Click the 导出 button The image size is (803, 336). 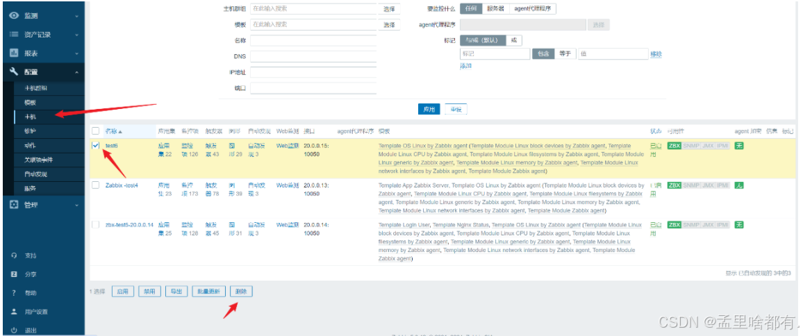coord(176,292)
